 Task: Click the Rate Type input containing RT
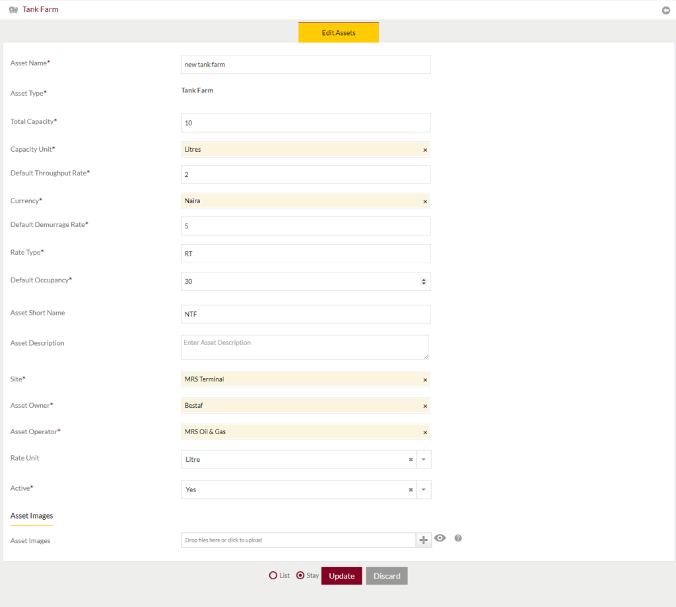coord(306,254)
